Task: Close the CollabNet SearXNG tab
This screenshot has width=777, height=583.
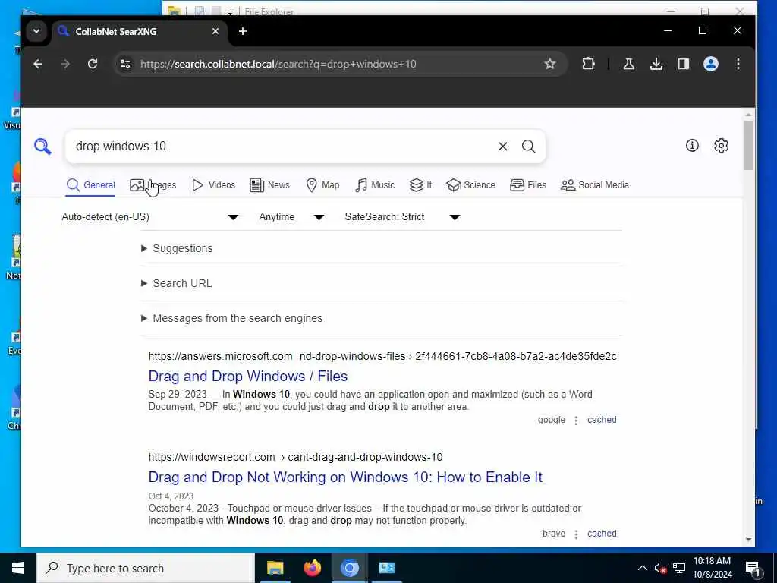Action: 215,31
